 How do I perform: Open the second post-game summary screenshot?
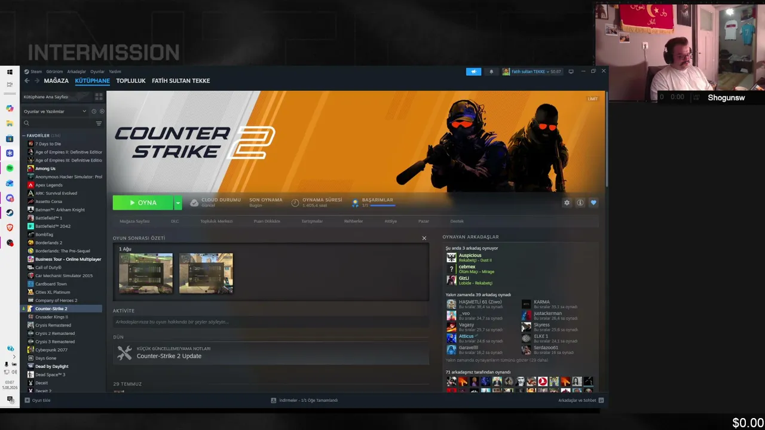click(x=206, y=274)
